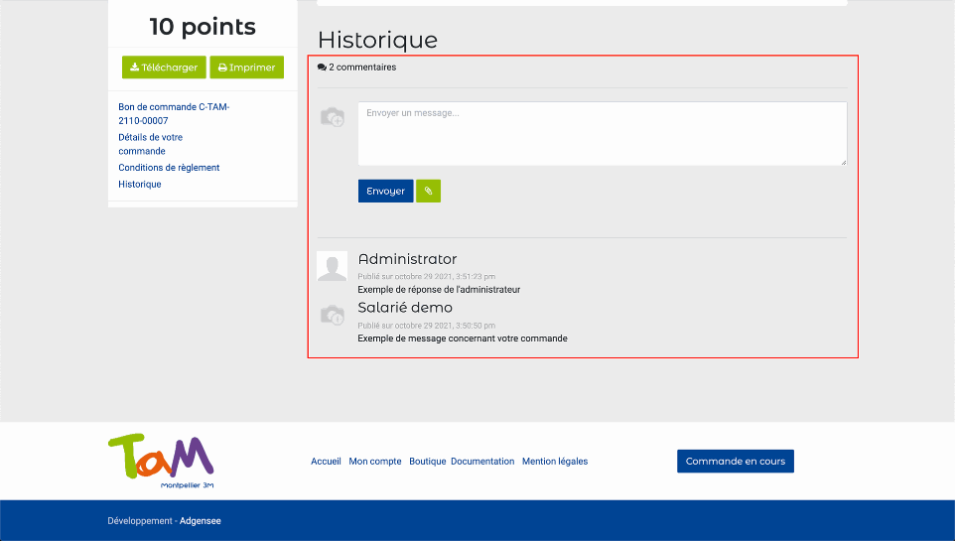Click the Salarié demo avatar placeholder
Image resolution: width=955 pixels, height=541 pixels.
(x=332, y=316)
